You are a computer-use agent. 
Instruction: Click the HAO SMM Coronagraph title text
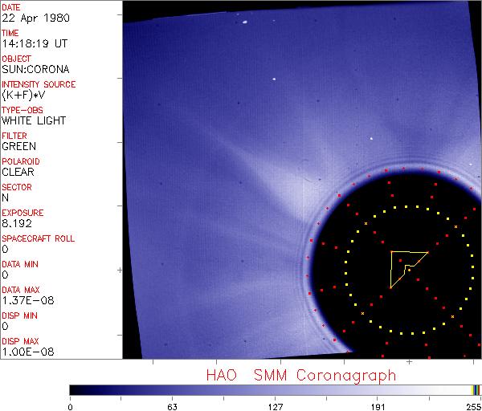(301, 375)
